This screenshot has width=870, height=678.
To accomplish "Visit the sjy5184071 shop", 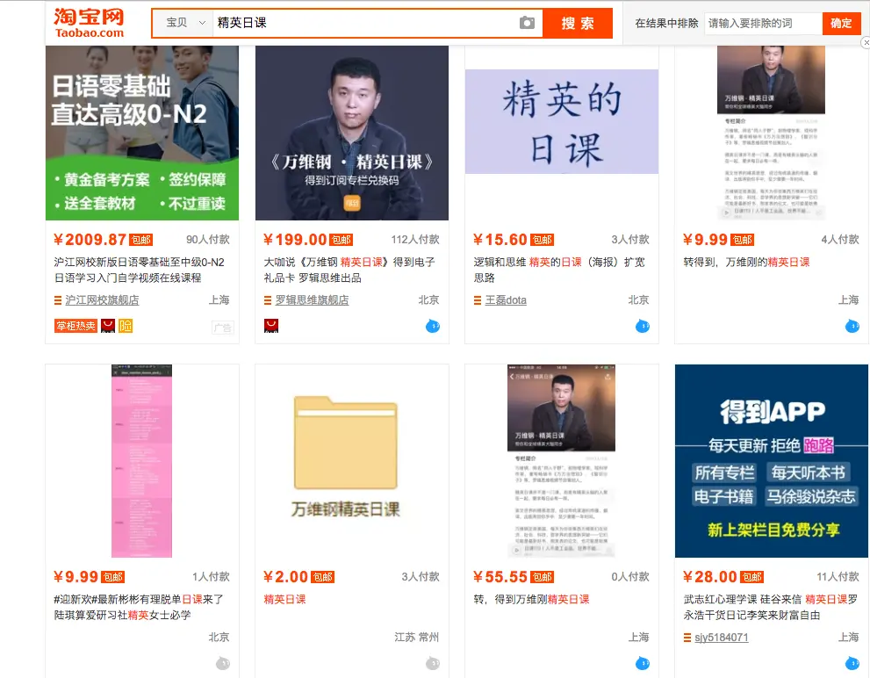I will (722, 638).
